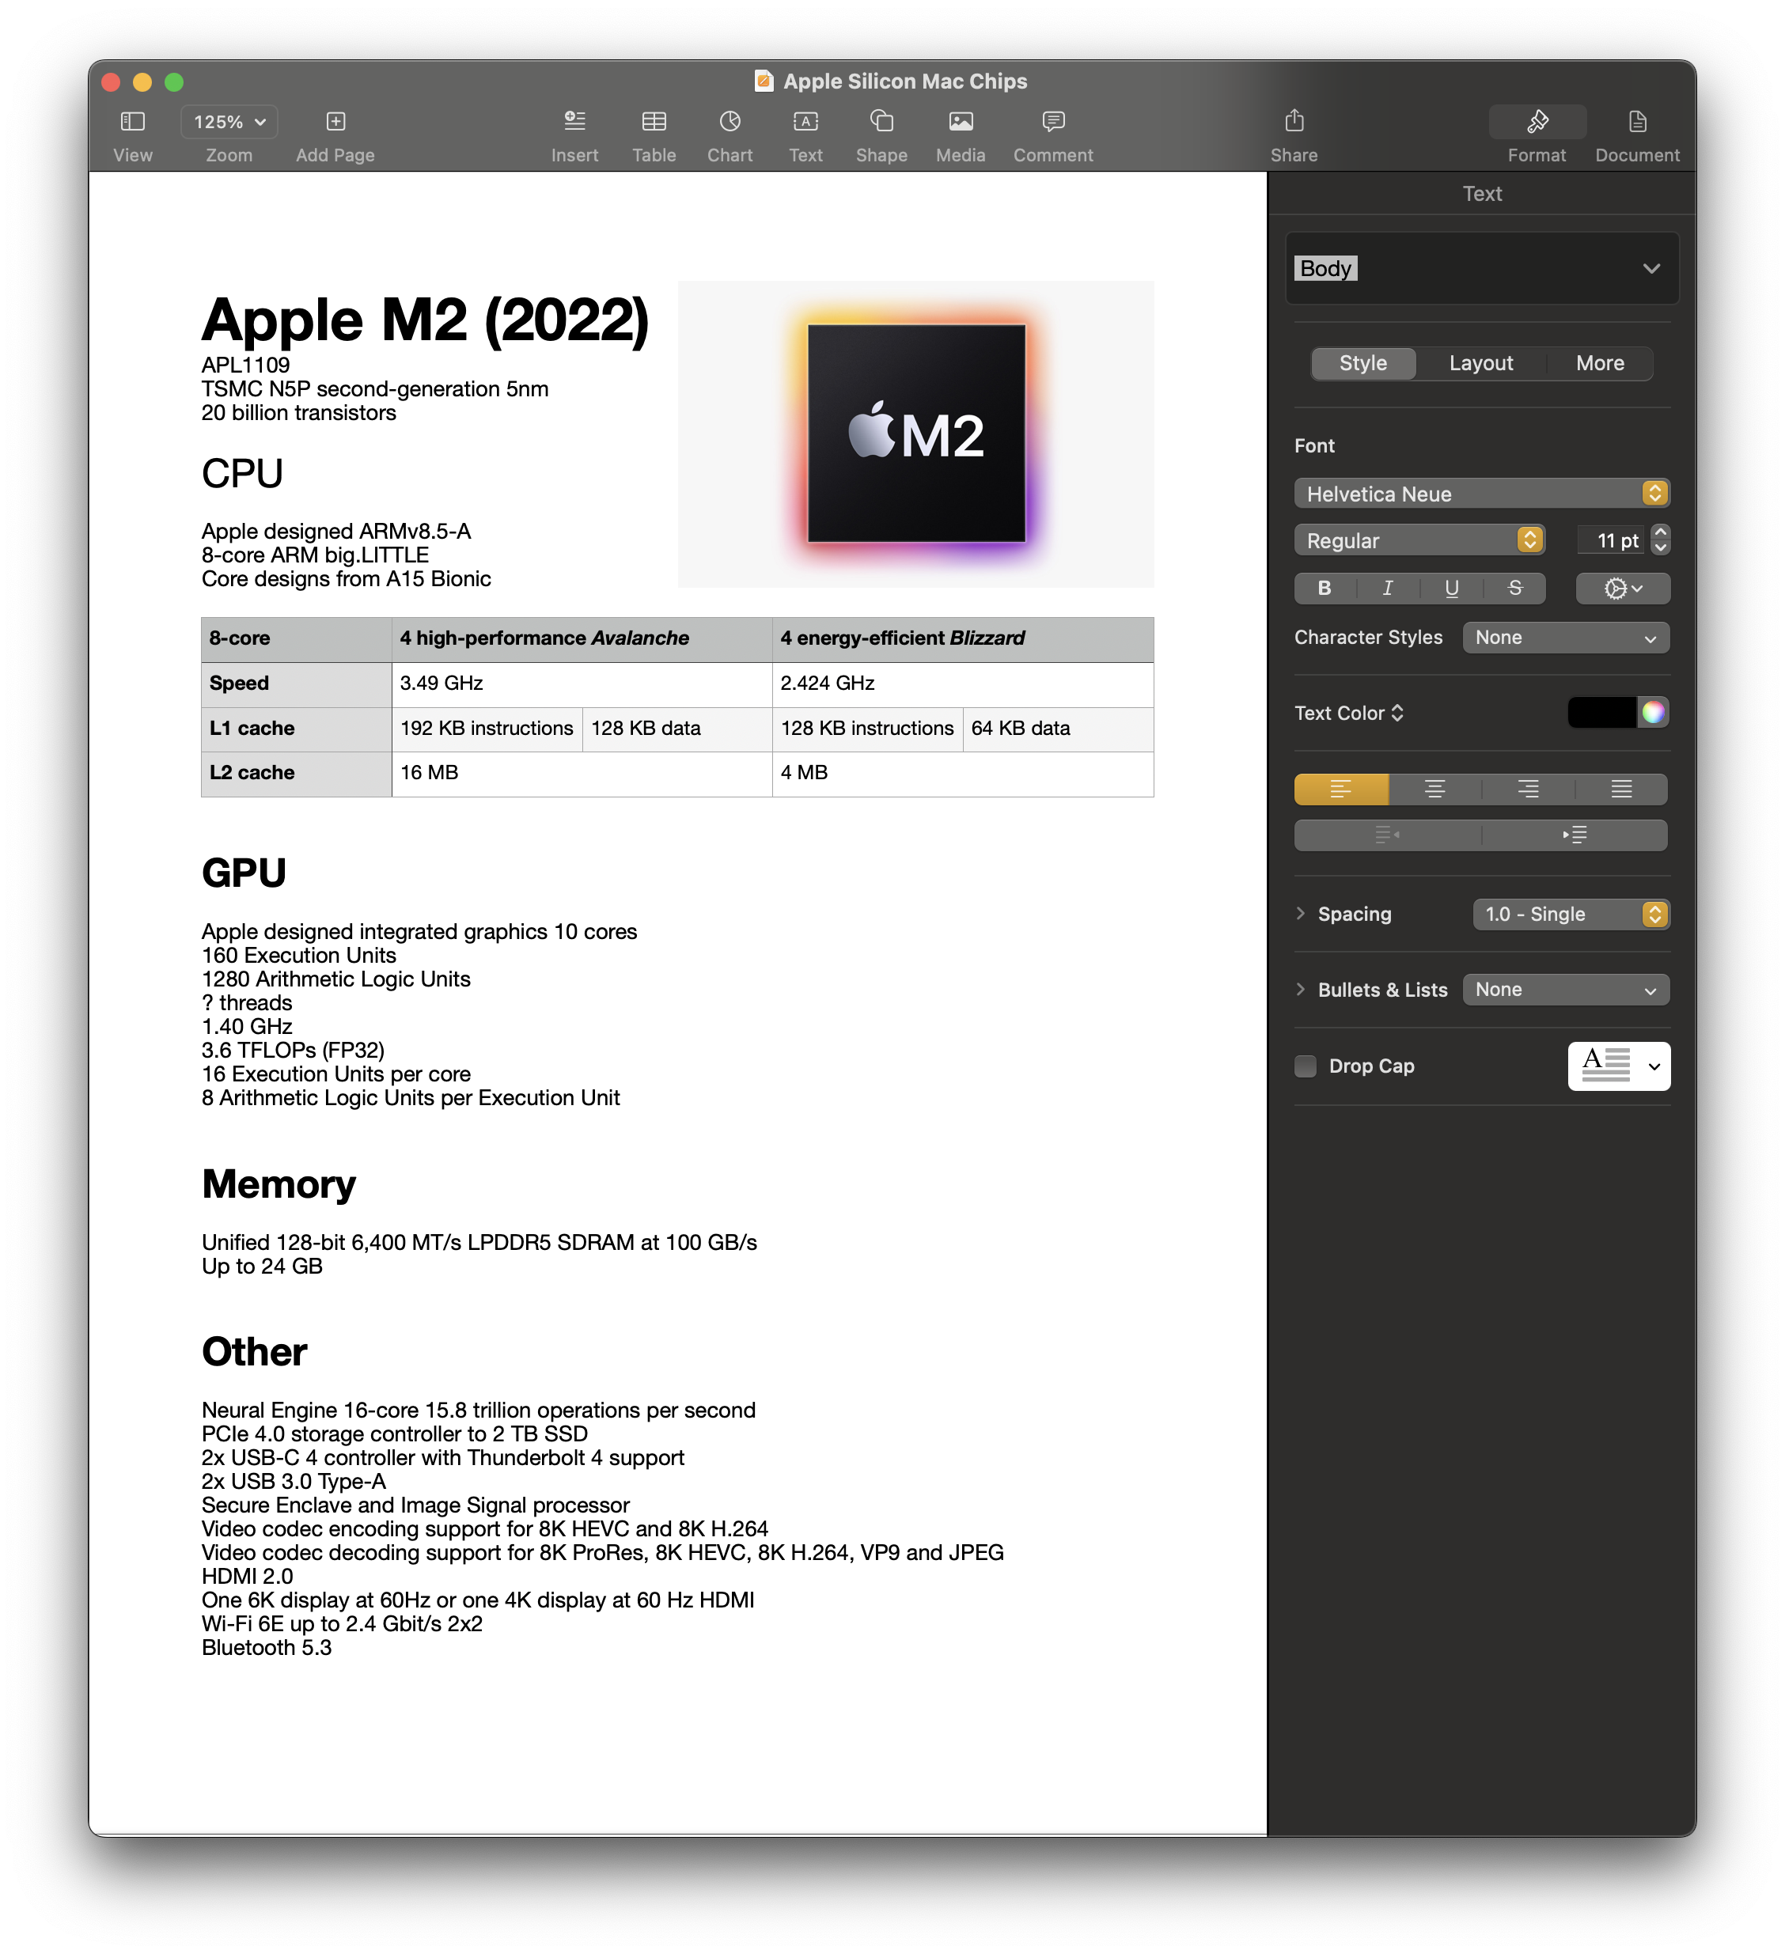The image size is (1785, 1954).
Task: Open the 1.0 - Single spacing dropdown
Action: point(1570,914)
